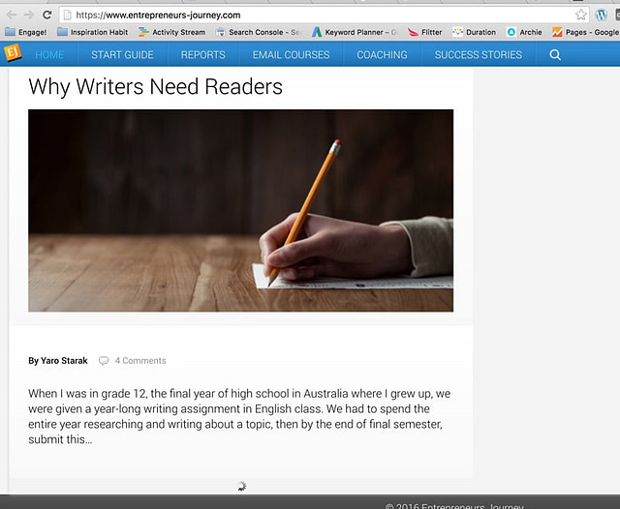Viewport: 620px width, 509px height.
Task: Click the browser back arrow
Action: 11,15
